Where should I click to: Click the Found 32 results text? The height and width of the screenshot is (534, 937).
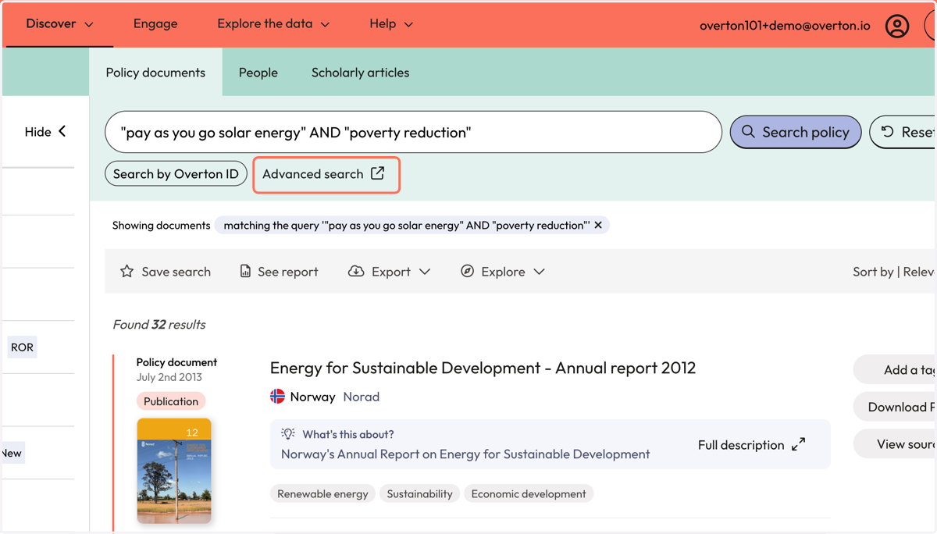159,324
